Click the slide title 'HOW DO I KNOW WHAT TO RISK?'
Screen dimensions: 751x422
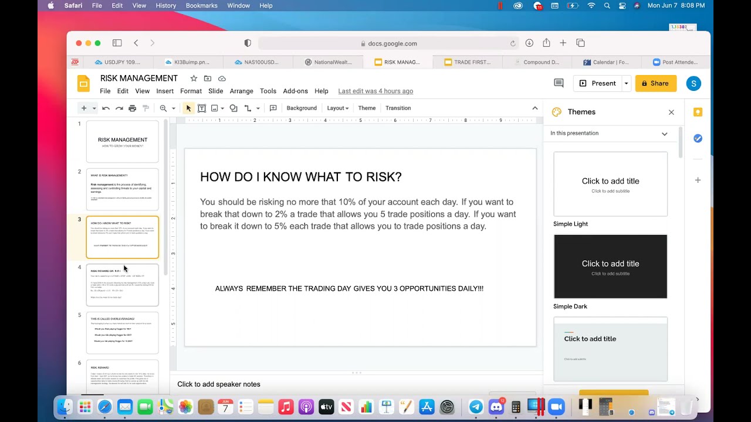(x=301, y=177)
